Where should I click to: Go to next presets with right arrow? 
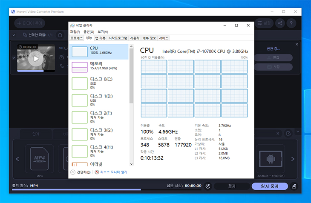click(293, 159)
